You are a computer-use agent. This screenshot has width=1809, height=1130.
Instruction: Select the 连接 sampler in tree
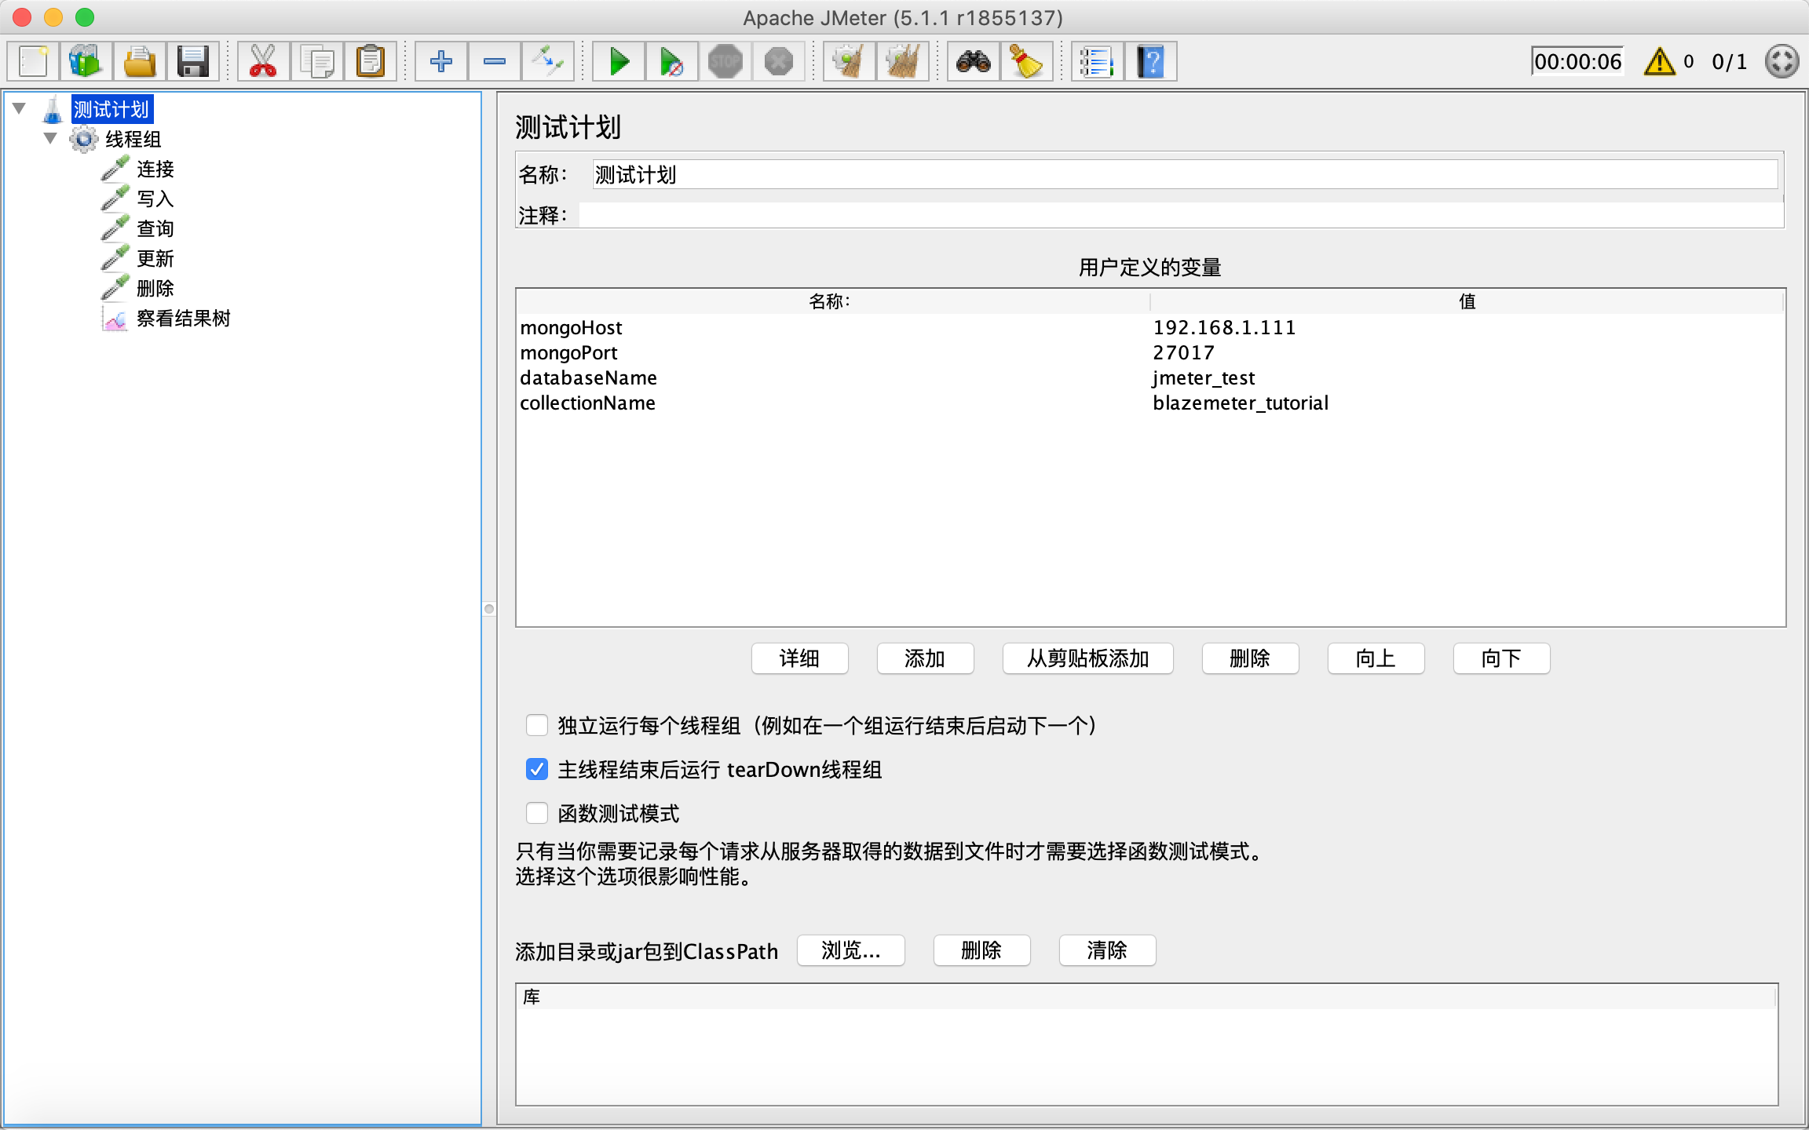(155, 169)
